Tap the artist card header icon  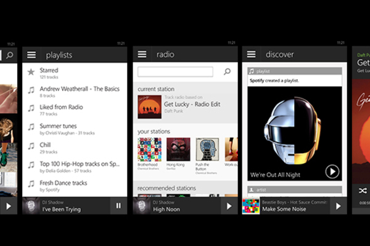click(252, 190)
